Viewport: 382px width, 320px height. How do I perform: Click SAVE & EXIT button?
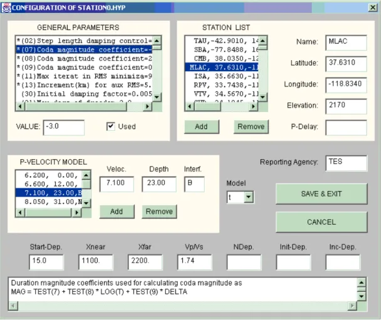coord(321,194)
